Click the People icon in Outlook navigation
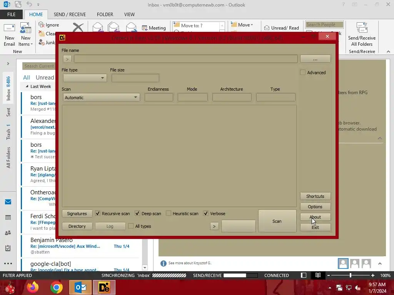Image resolution: width=394 pixels, height=295 pixels. [x=8, y=233]
